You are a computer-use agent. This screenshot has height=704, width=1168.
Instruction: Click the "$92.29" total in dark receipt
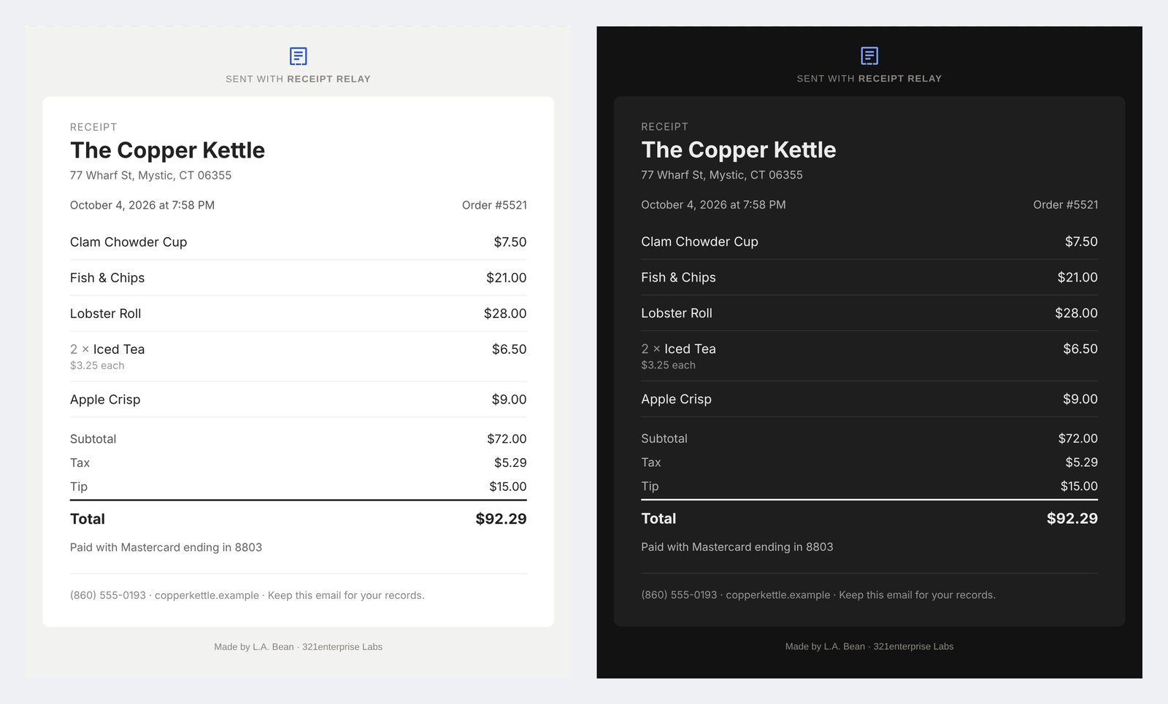click(x=1072, y=518)
